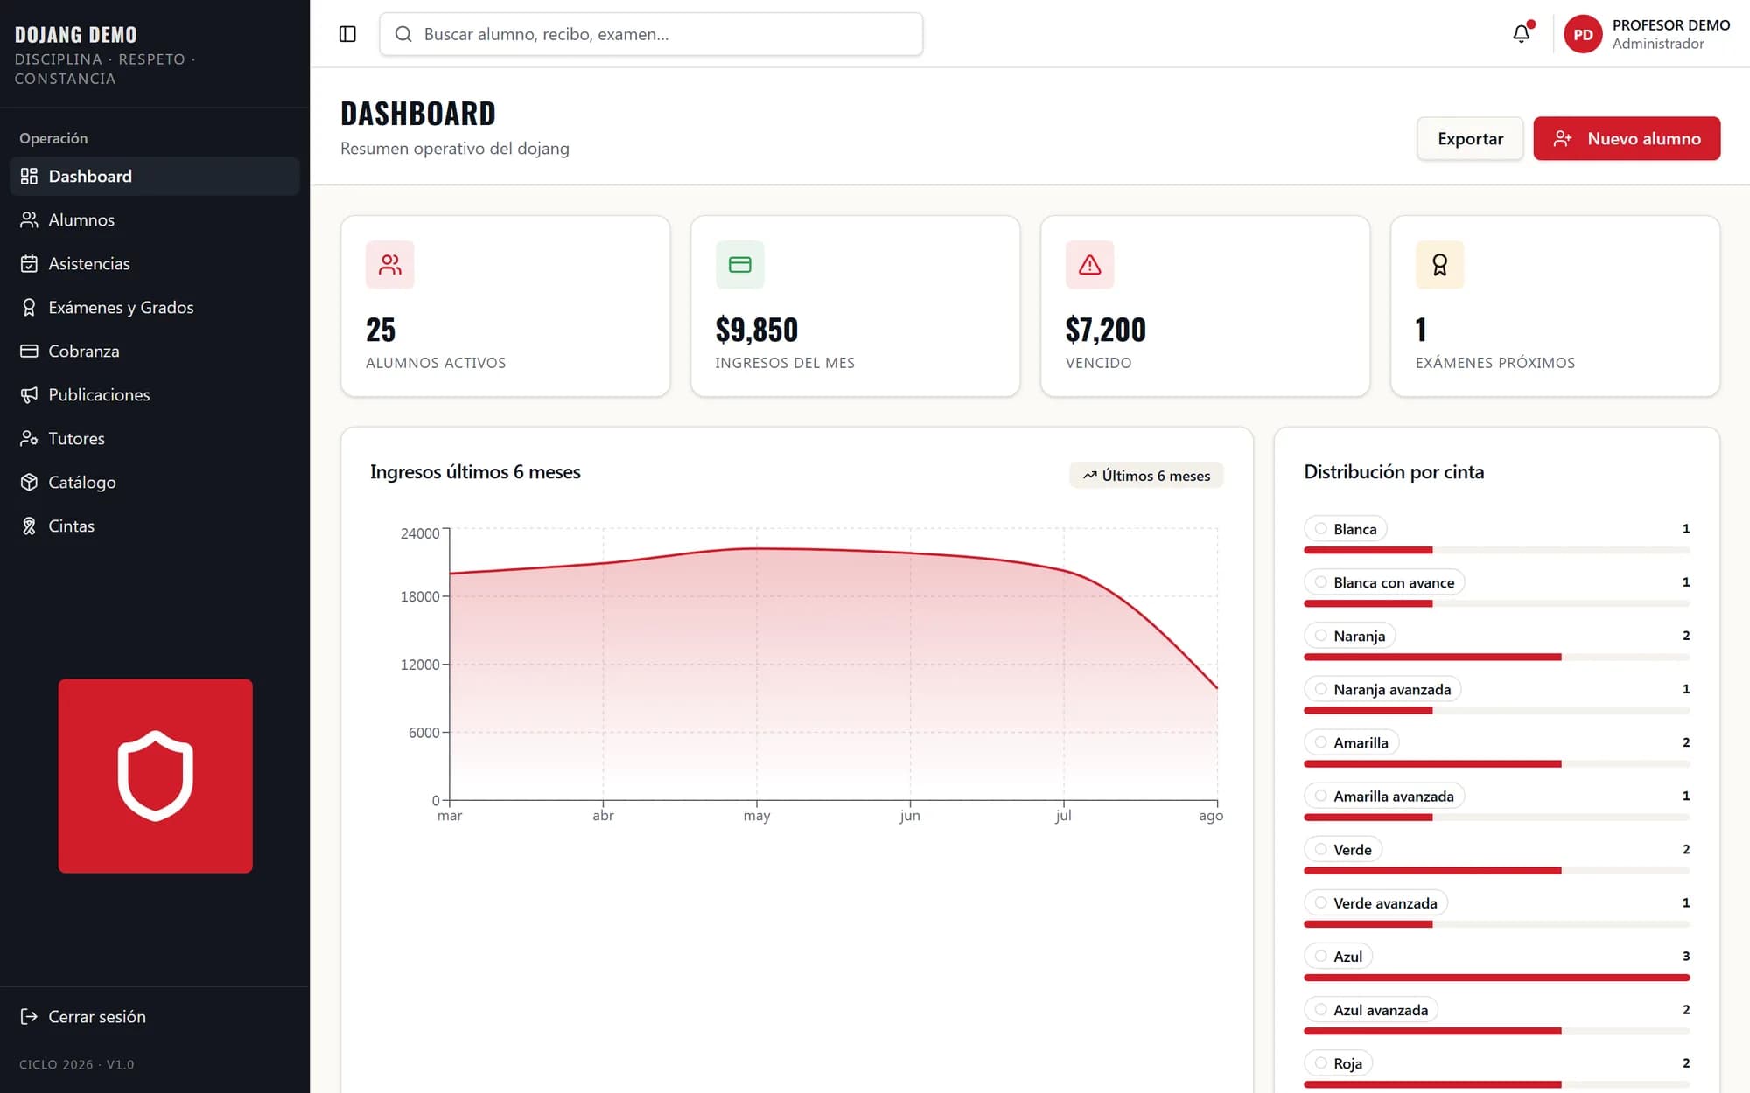Click the Azul belt progress bar
Viewport: 1750px width, 1093px height.
coord(1496,978)
